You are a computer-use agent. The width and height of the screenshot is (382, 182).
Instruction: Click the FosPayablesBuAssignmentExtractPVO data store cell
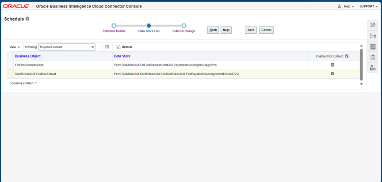pos(210,74)
